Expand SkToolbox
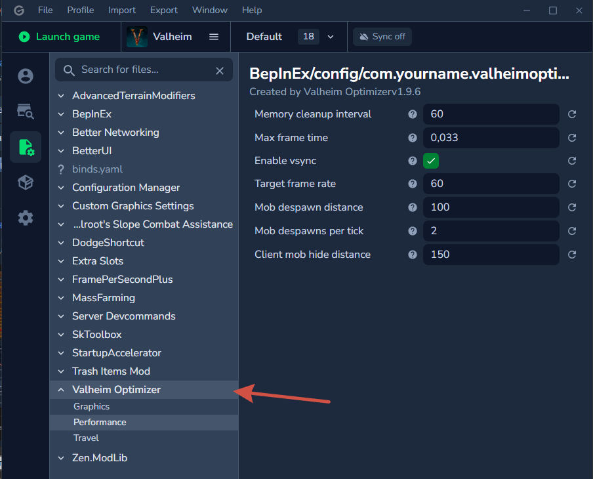 [x=144, y=334]
